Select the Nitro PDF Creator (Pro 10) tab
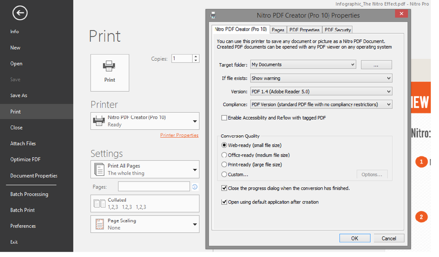The image size is (439, 257). (241, 29)
